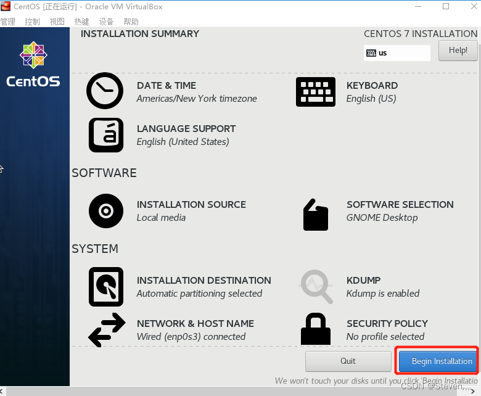Select the KDUMP label
Screen dimensions: 481x396
coord(363,281)
